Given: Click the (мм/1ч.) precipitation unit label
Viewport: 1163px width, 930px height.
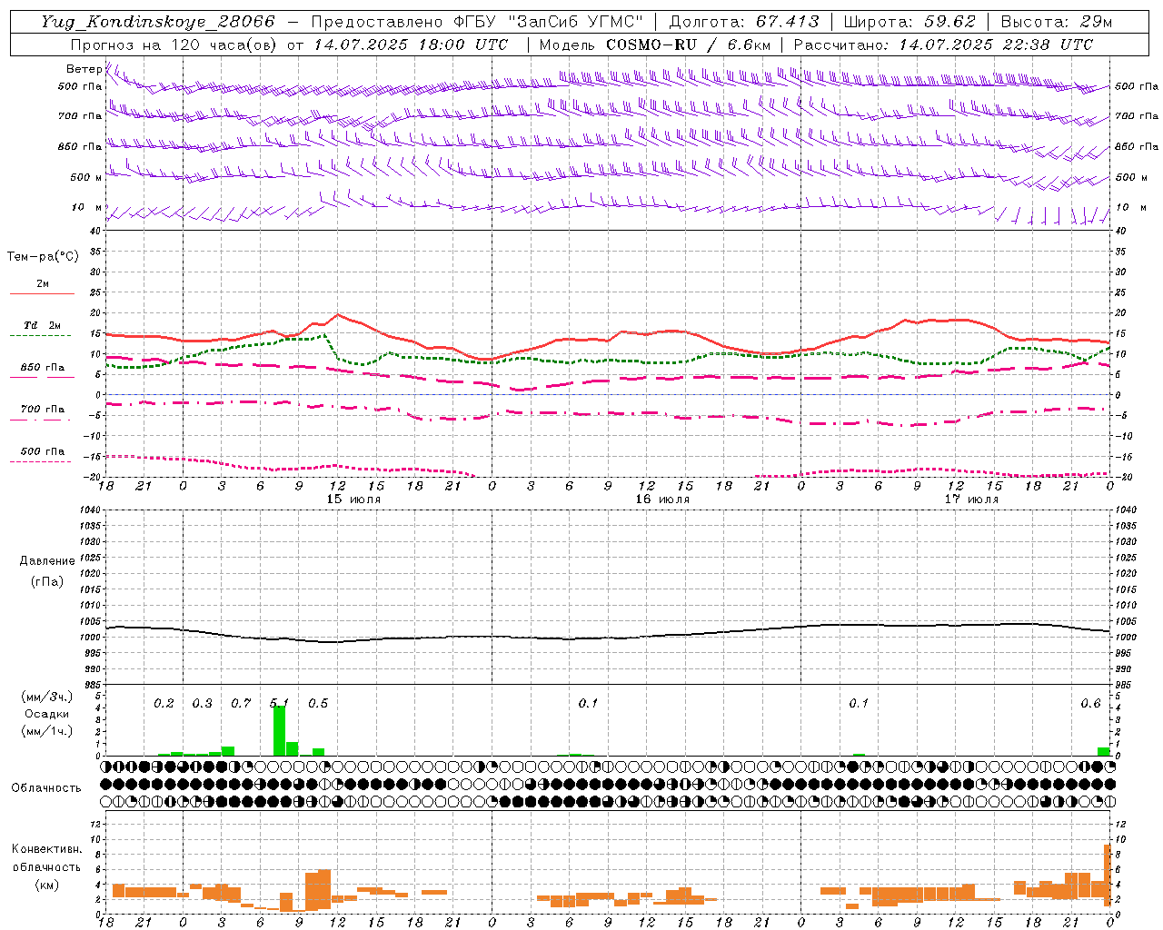Looking at the screenshot, I should (46, 731).
